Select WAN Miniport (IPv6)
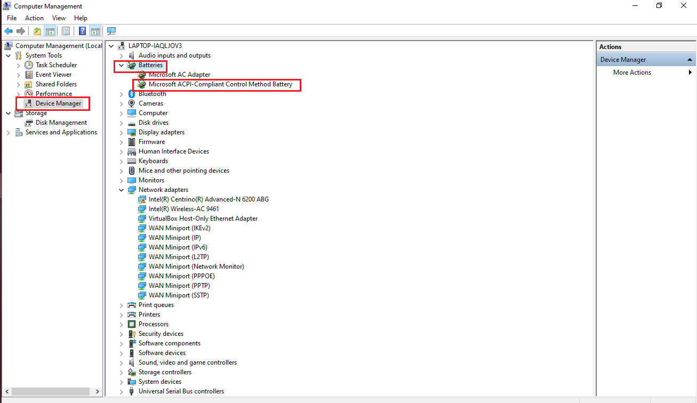 (x=178, y=247)
